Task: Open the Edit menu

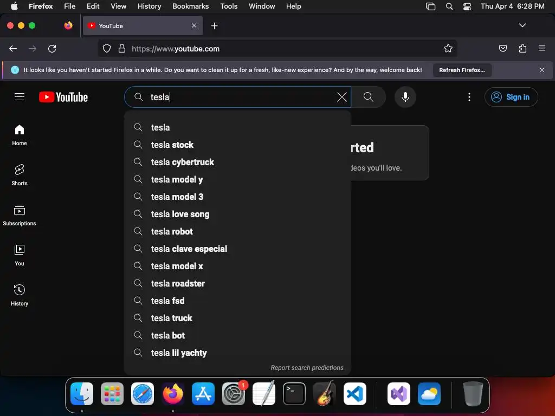Action: 93,6
